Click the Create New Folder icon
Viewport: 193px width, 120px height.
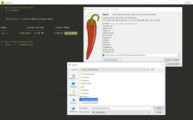(150, 70)
